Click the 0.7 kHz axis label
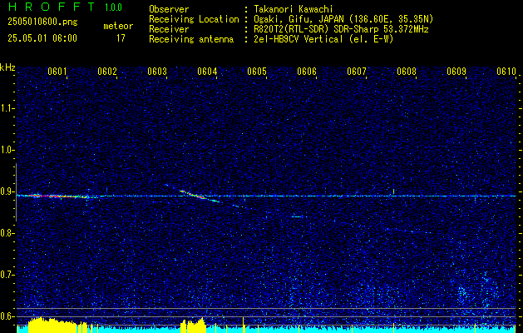Screen dimensions: 523x333 pos(7,275)
